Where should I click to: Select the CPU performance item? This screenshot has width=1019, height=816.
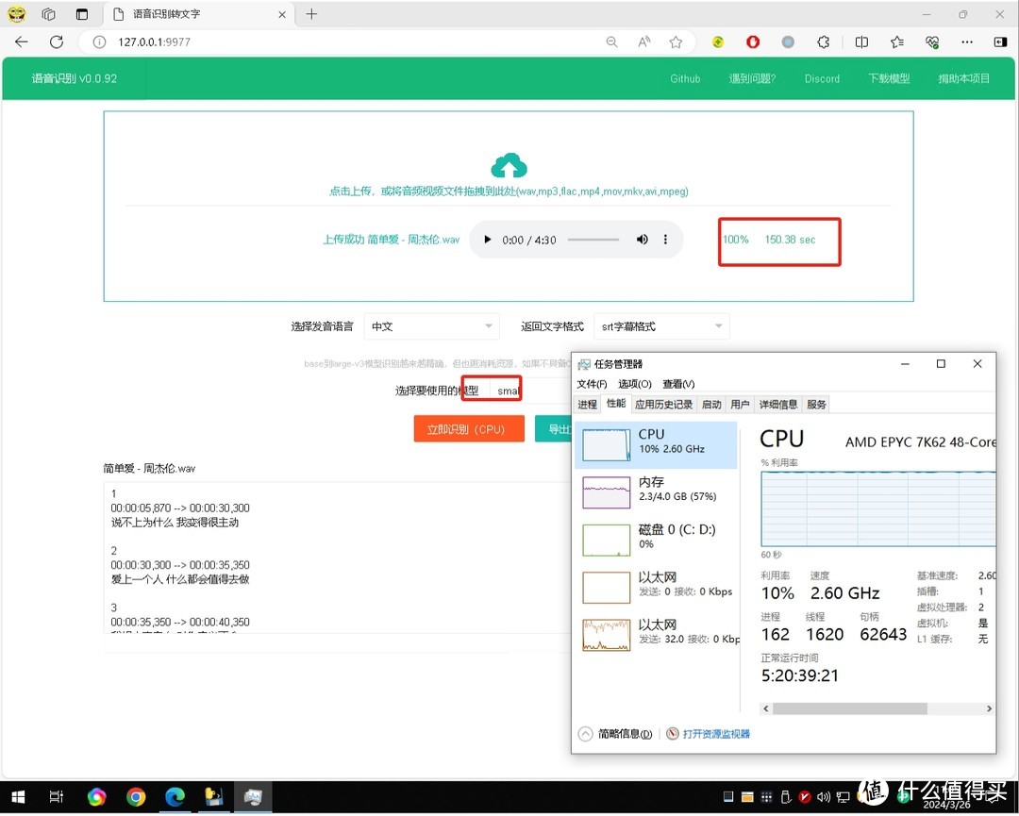[657, 445]
